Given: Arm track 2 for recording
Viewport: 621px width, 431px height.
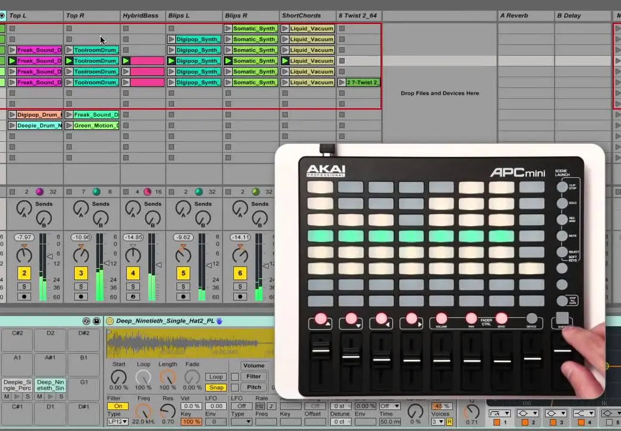Looking at the screenshot, I should tap(24, 296).
